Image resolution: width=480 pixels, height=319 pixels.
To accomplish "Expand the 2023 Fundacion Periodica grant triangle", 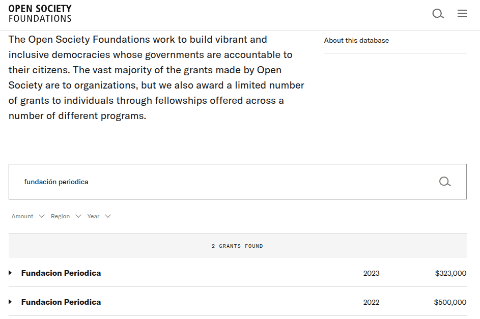I will click(x=10, y=273).
